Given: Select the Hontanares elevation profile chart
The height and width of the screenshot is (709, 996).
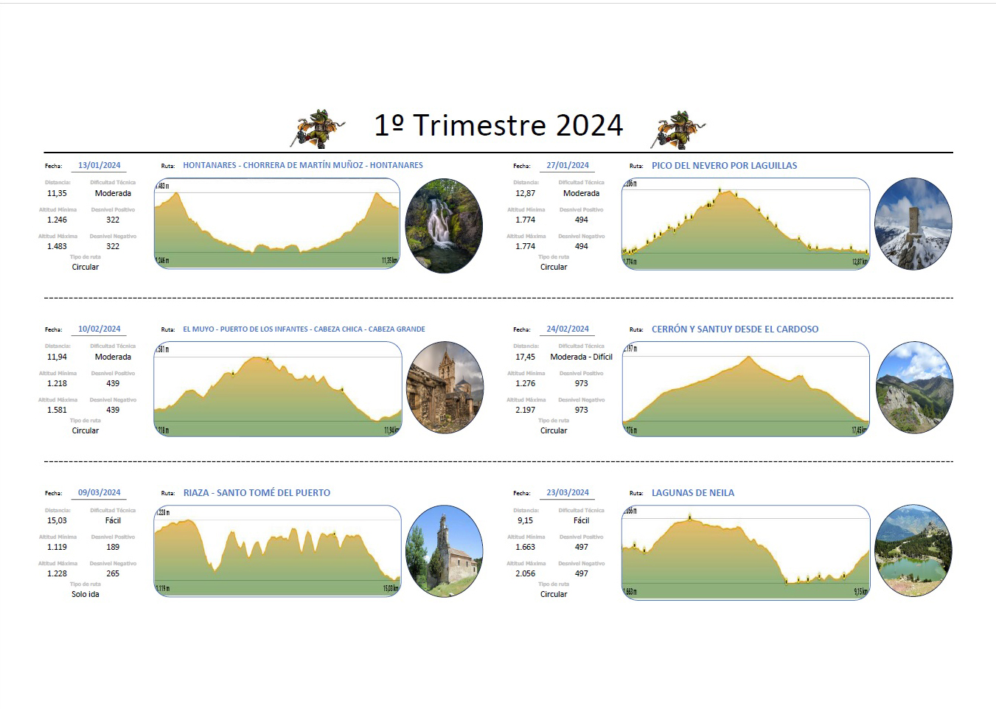Looking at the screenshot, I should point(277,223).
